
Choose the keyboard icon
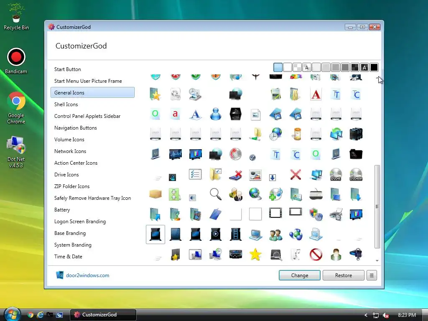click(x=316, y=194)
